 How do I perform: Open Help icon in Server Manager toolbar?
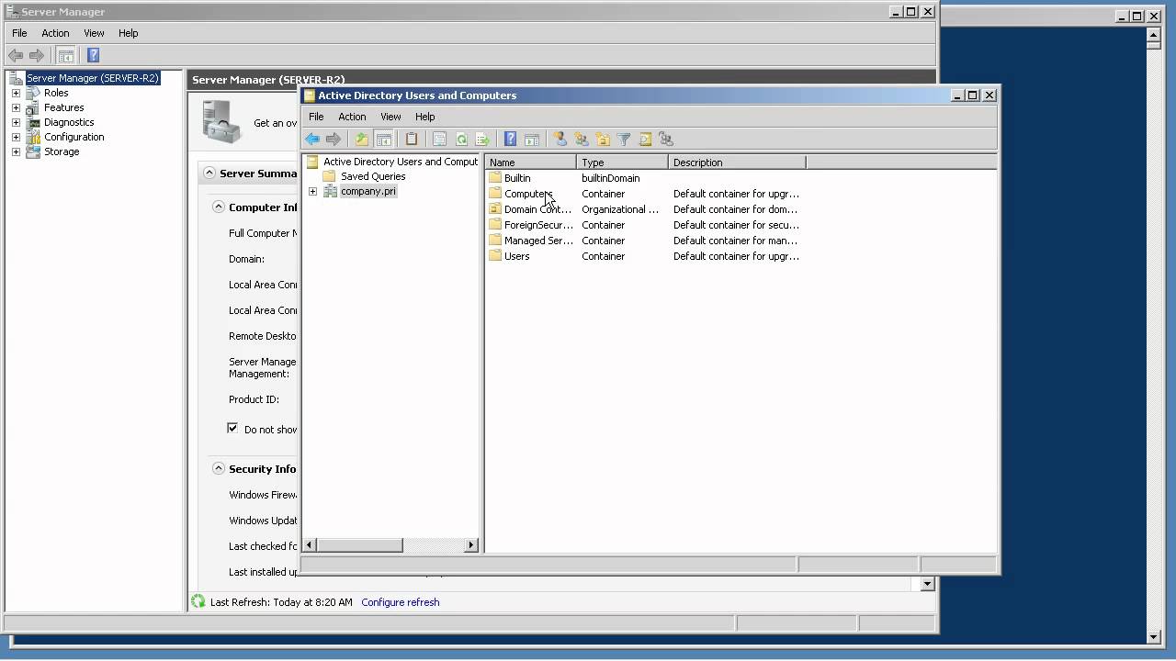tap(93, 56)
